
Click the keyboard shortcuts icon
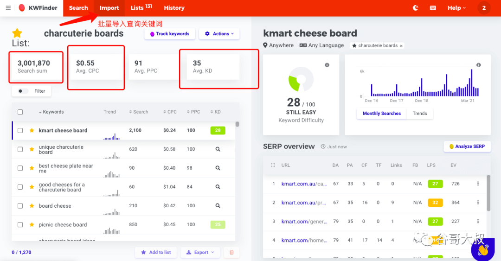(433, 8)
